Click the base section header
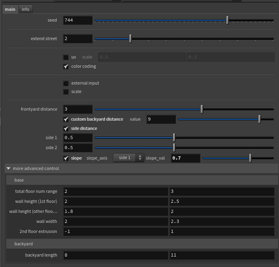This screenshot has height=267, width=279. [142, 180]
